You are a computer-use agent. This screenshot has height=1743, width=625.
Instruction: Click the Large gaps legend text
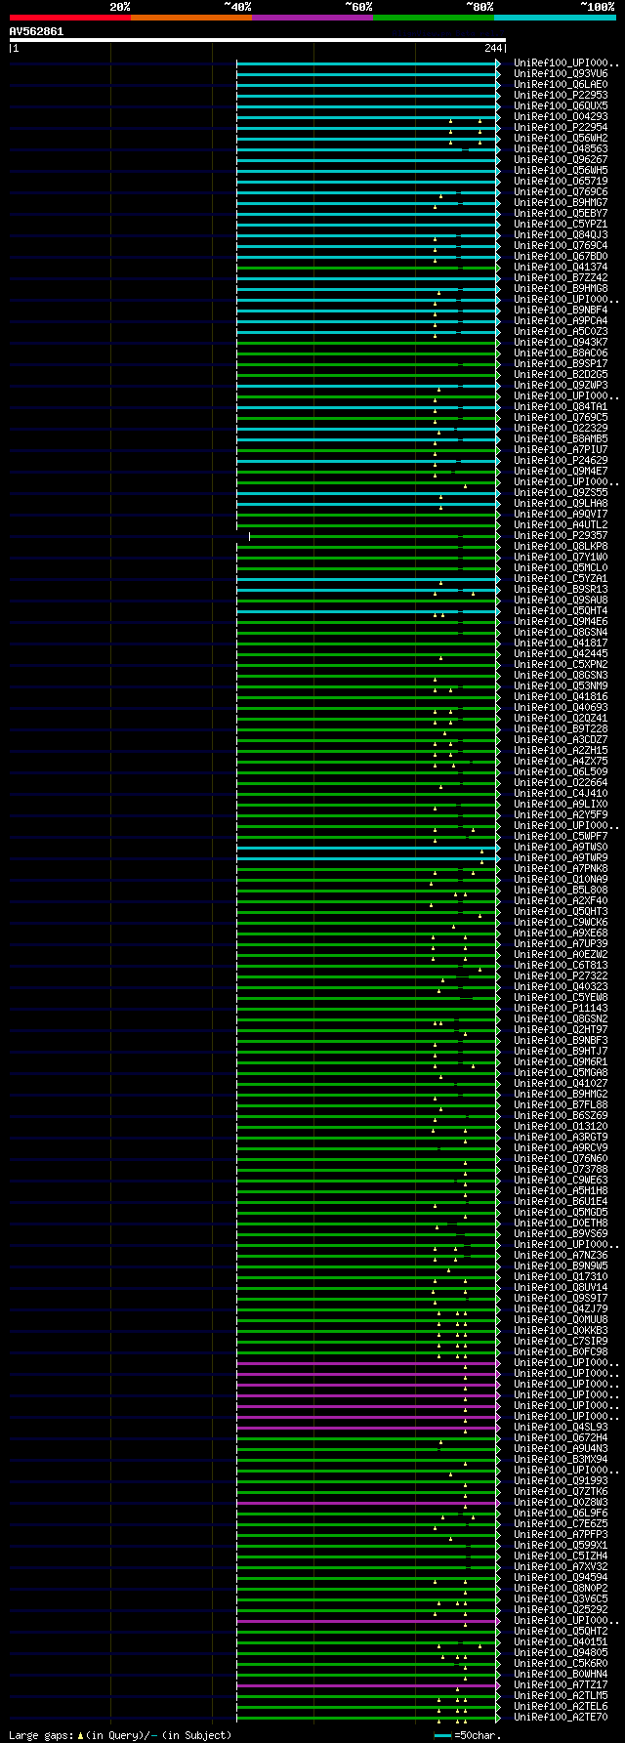pos(120,1735)
